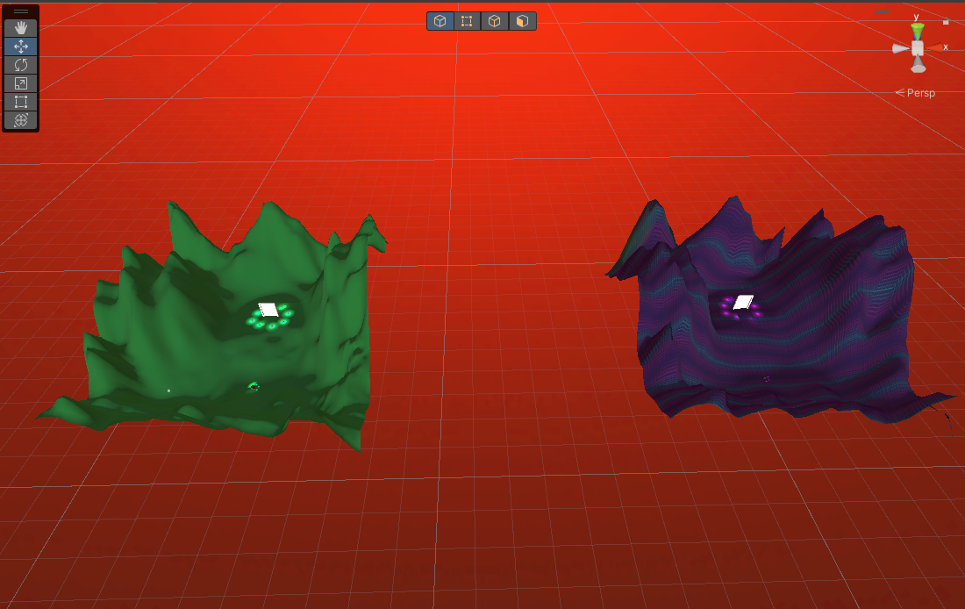Select the white quad on purple terrain
This screenshot has height=609, width=965.
point(743,303)
